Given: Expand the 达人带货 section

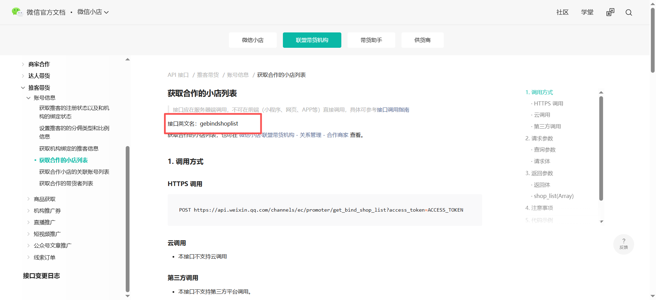Looking at the screenshot, I should (23, 76).
